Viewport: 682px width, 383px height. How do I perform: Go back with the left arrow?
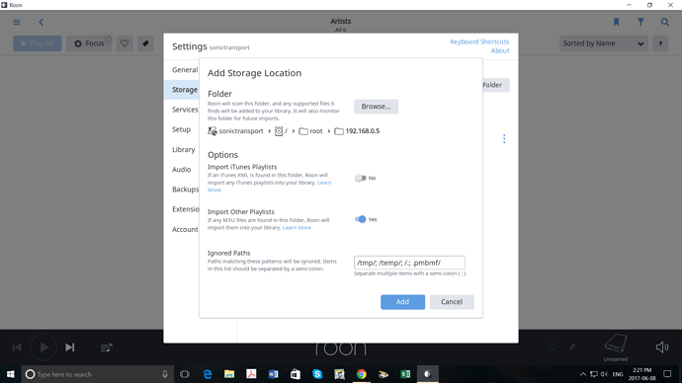[41, 22]
